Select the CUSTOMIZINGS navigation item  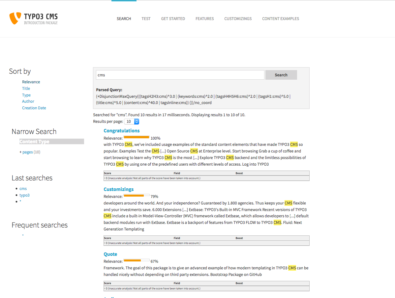pos(238,19)
